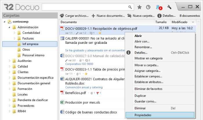Image resolution: width=203 pixels, height=120 pixels.
Task: Click the Excel icon of Producción por mes.xls
Action: pyautogui.click(x=62, y=102)
